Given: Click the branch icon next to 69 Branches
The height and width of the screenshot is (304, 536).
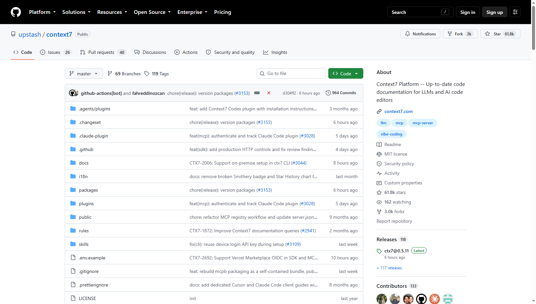Looking at the screenshot, I should tap(110, 73).
